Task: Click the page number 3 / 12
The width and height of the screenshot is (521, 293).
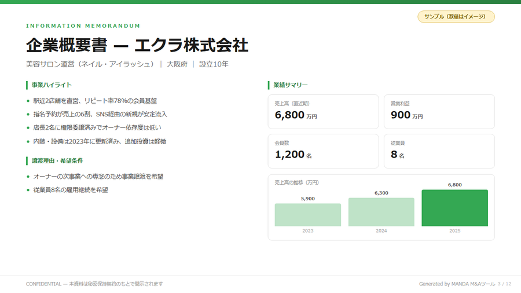Action: tap(504, 284)
